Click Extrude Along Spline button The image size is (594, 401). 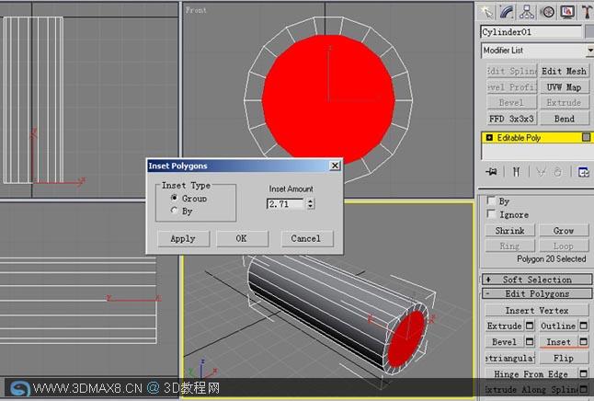(531, 389)
